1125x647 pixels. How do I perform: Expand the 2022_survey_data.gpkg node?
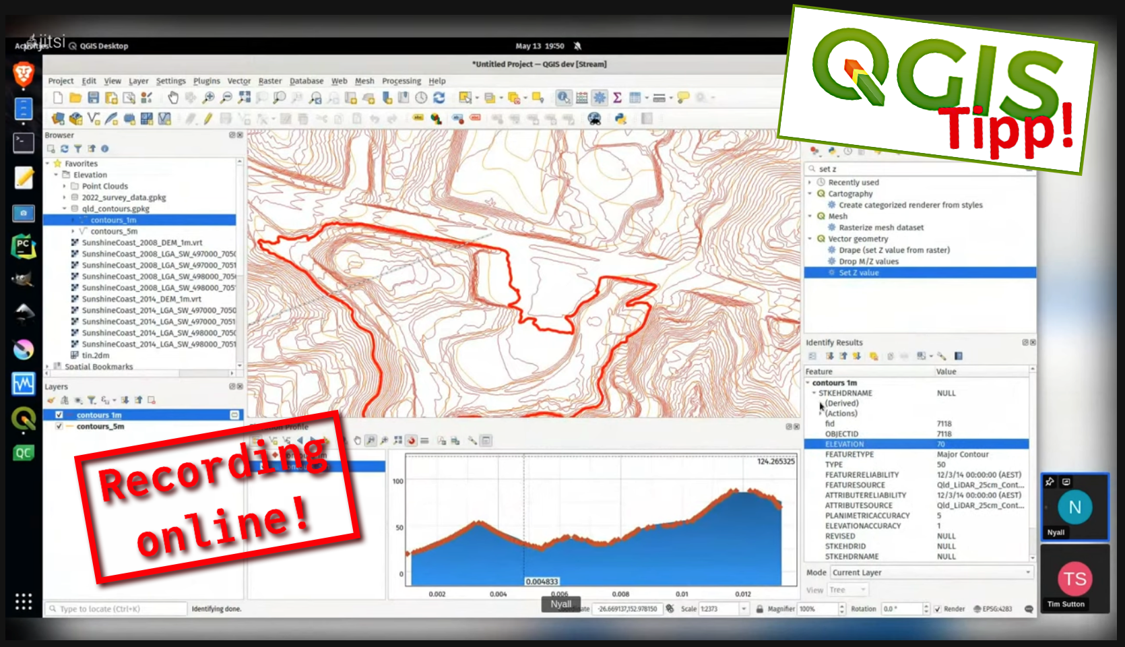coord(65,197)
